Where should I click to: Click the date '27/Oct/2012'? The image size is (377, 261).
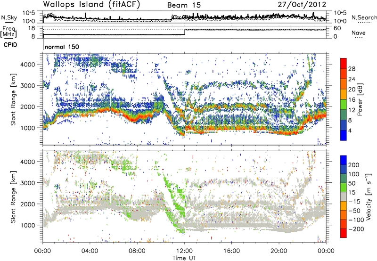(302, 5)
